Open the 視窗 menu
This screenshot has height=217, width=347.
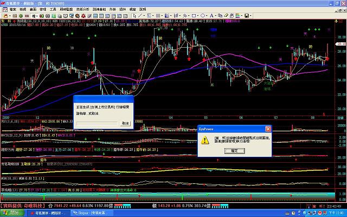132,10
